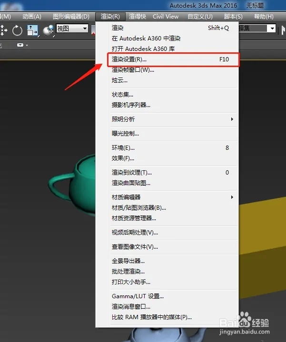Choose 渲染到纹理(T)...

pyautogui.click(x=174, y=173)
